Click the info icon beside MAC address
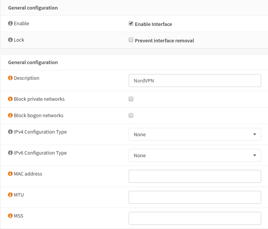 10,174
